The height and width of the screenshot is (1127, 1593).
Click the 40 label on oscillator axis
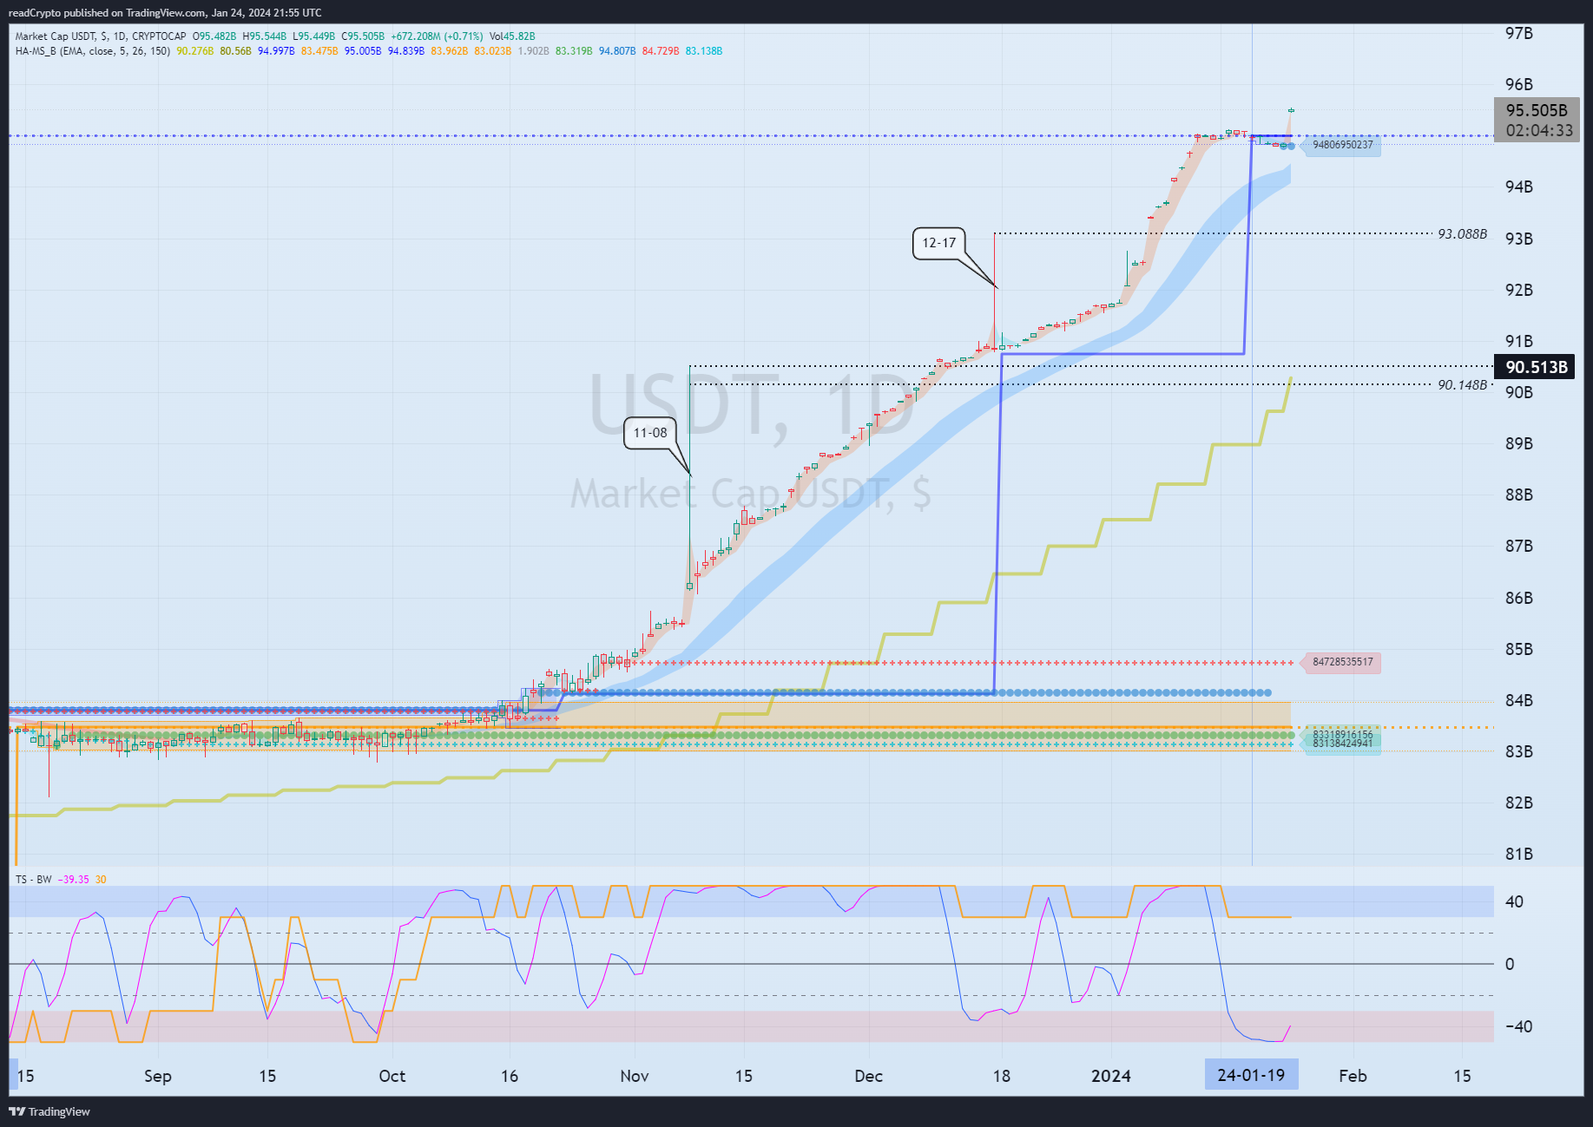[1514, 901]
